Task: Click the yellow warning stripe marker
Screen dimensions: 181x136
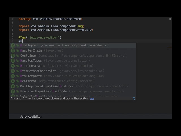Action: [170, 48]
